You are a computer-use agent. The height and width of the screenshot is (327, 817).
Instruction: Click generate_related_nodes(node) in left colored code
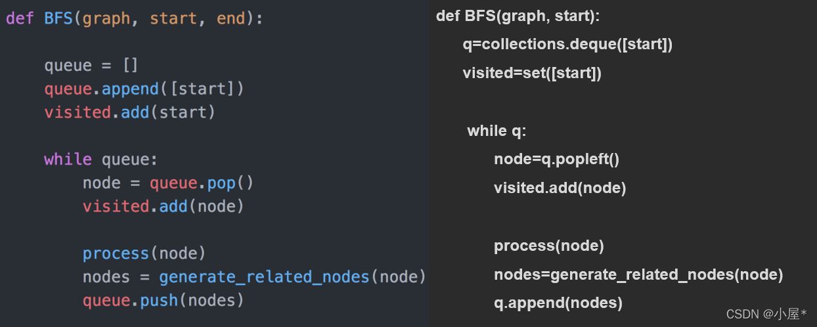[292, 277]
